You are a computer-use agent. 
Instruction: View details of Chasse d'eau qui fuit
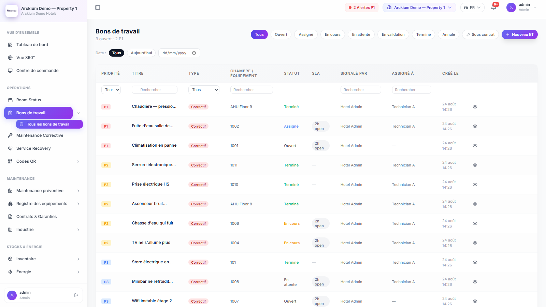coord(475,223)
